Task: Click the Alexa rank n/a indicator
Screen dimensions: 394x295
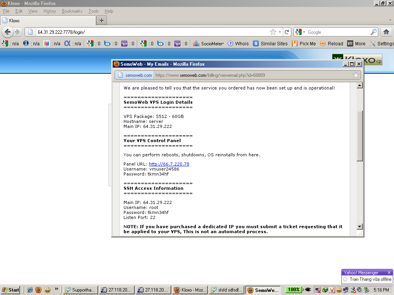Action: (31, 44)
